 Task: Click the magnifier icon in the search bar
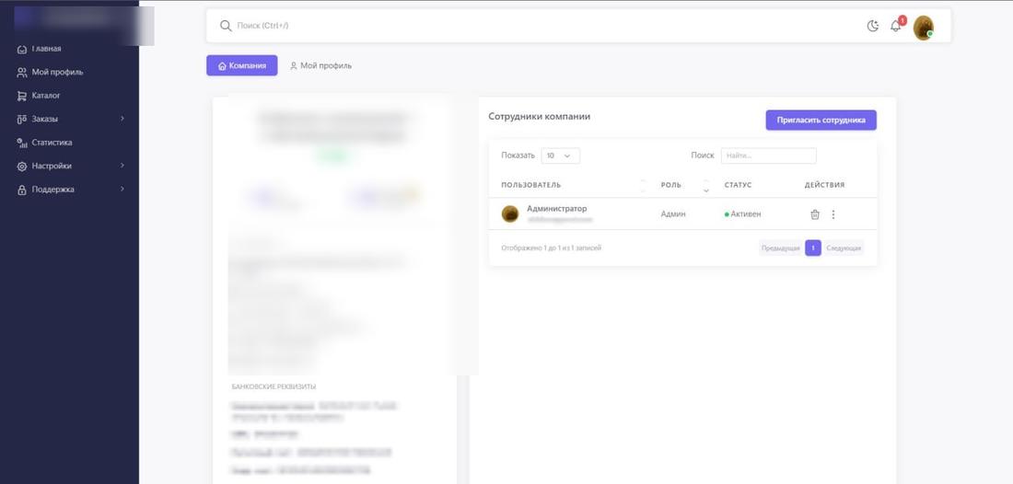click(x=226, y=26)
